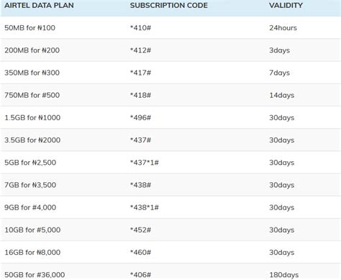The image size is (341, 280).
Task: Click the 1.5GB for ₦1000 plan
Action: click(x=32, y=117)
